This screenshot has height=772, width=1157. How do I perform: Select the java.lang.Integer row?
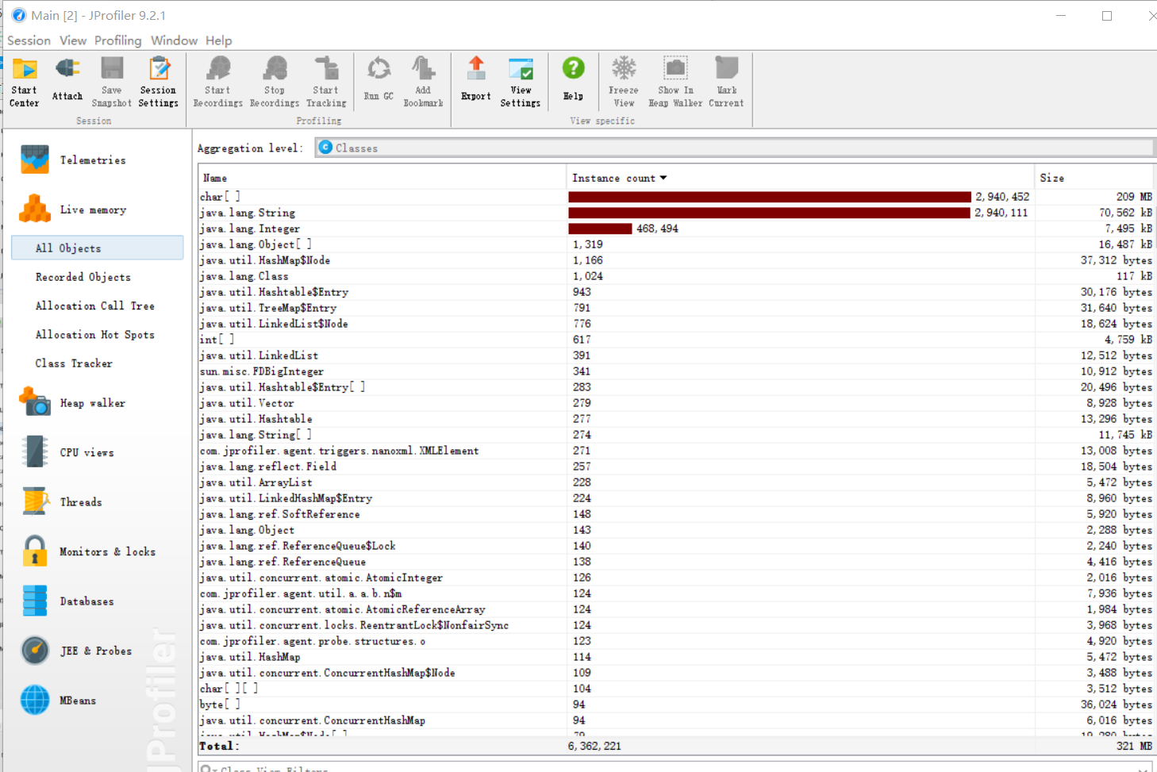[x=676, y=229]
